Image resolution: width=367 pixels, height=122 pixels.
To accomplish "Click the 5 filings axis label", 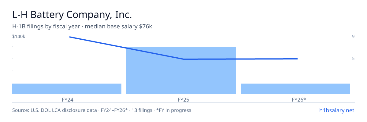I will tap(353, 58).
